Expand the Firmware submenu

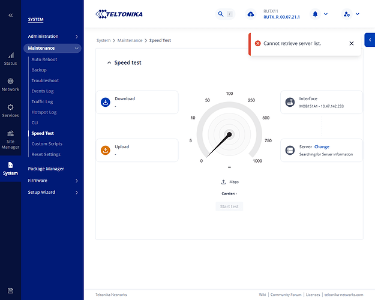[x=52, y=181]
